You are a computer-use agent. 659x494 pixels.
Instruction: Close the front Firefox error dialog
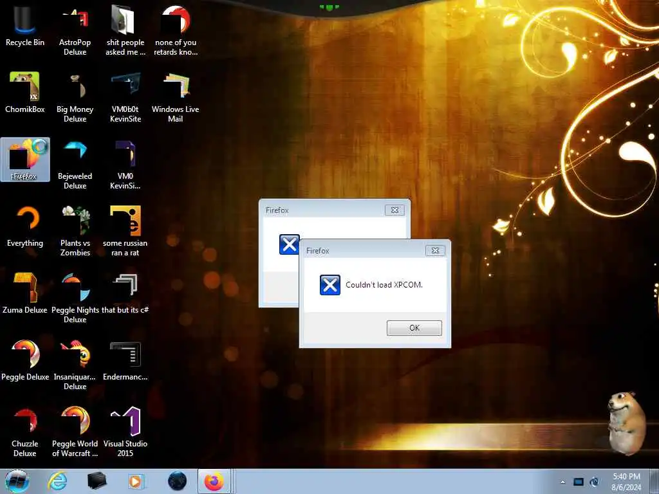click(435, 250)
